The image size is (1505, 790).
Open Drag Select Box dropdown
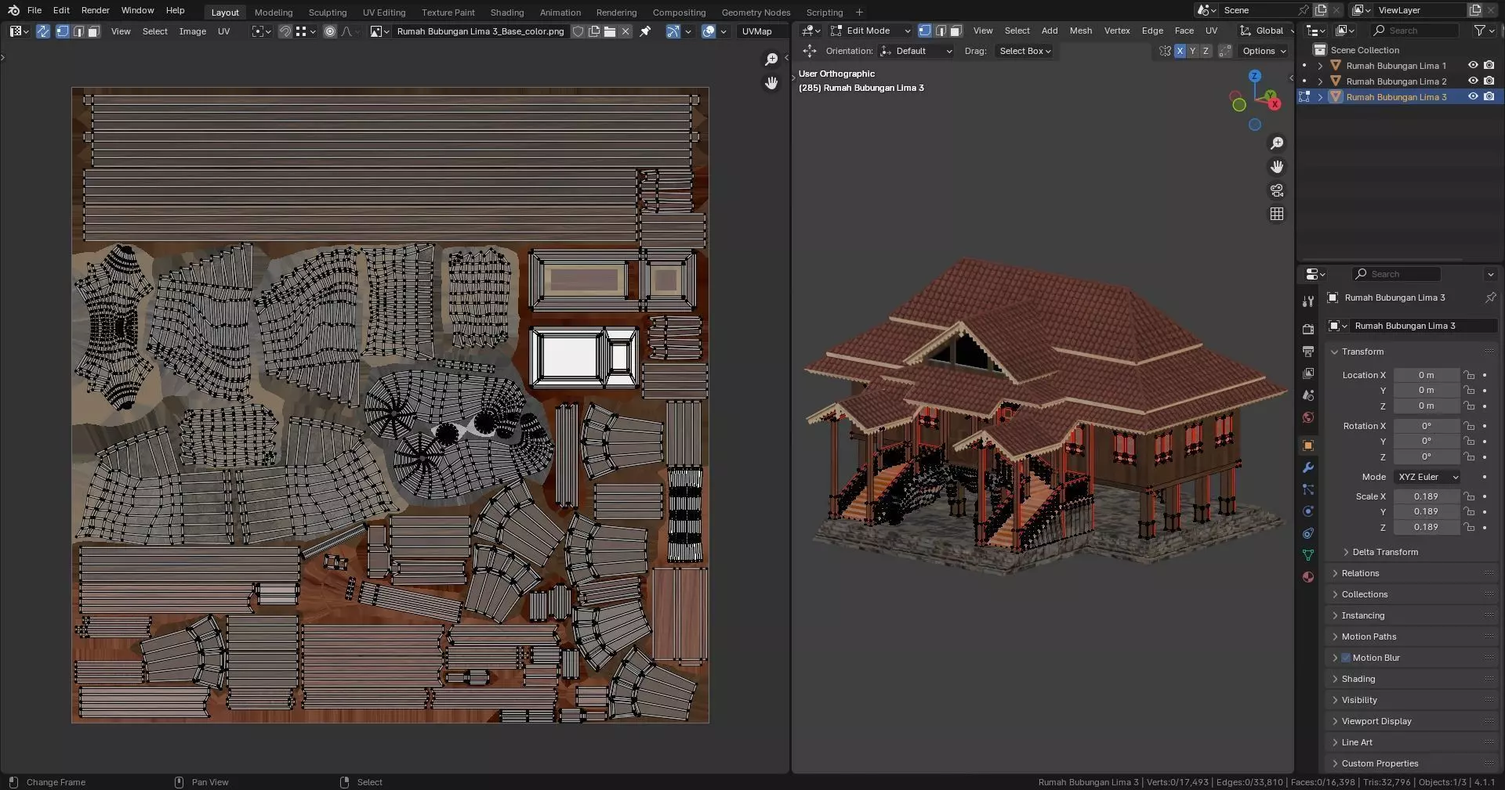pyautogui.click(x=1024, y=51)
